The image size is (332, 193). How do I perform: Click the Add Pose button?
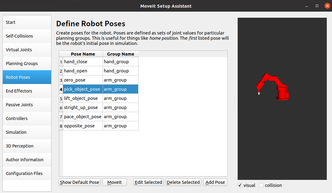215,182
